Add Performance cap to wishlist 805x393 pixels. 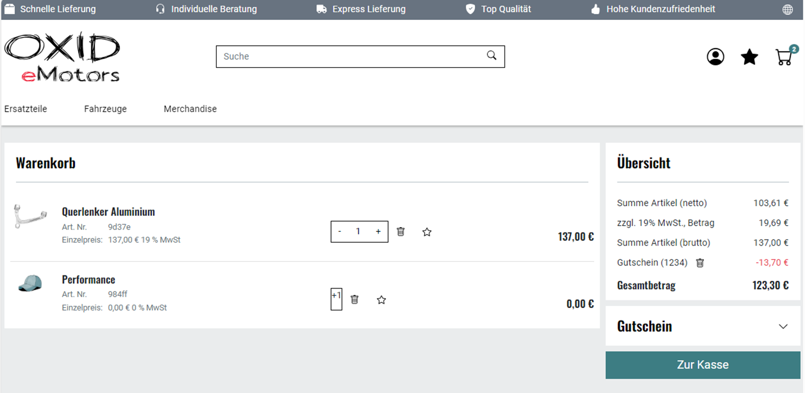[x=381, y=300]
